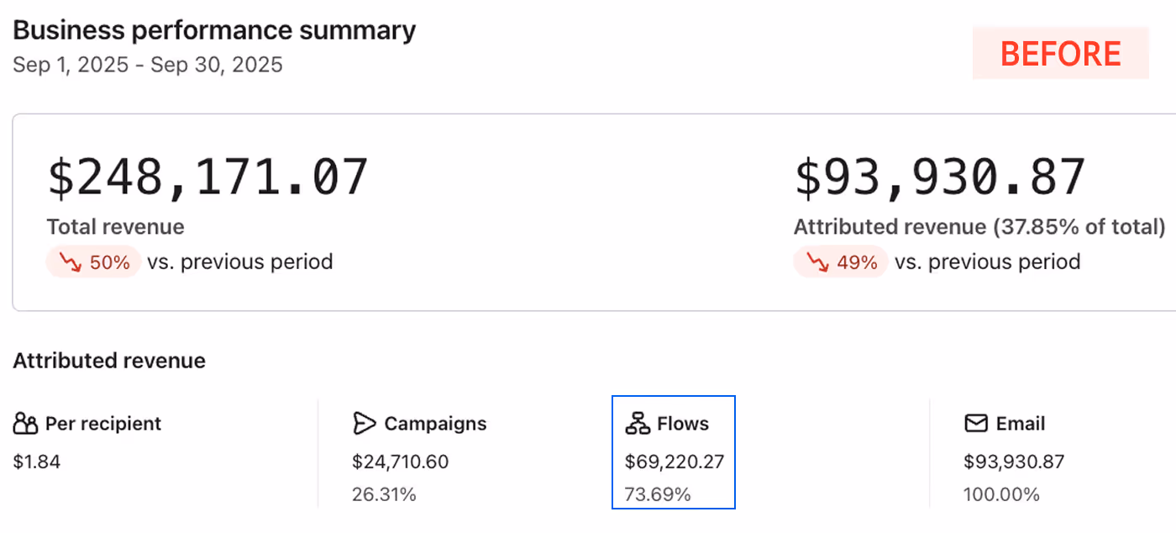The height and width of the screenshot is (533, 1176).
Task: Open the Sep 1 - Sep 30 date range picker
Action: [x=147, y=64]
